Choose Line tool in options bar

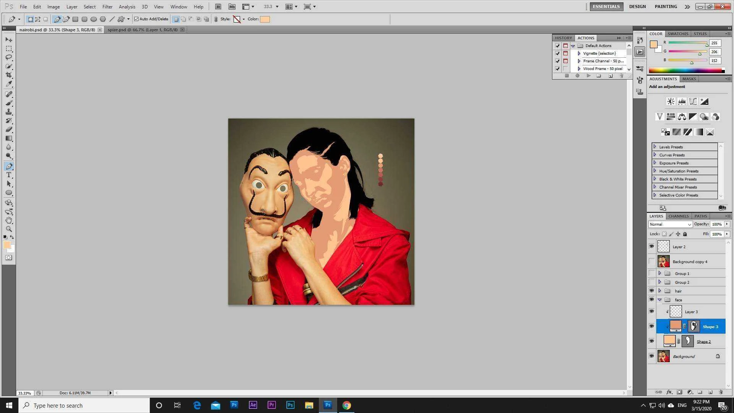coord(112,19)
